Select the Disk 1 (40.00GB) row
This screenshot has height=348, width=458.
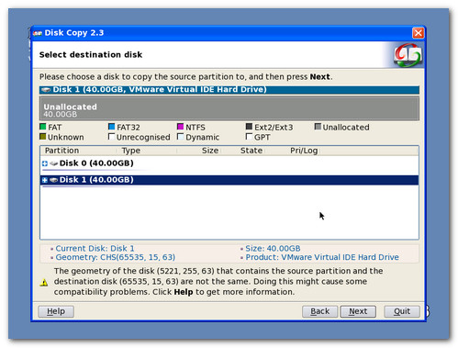(229, 180)
